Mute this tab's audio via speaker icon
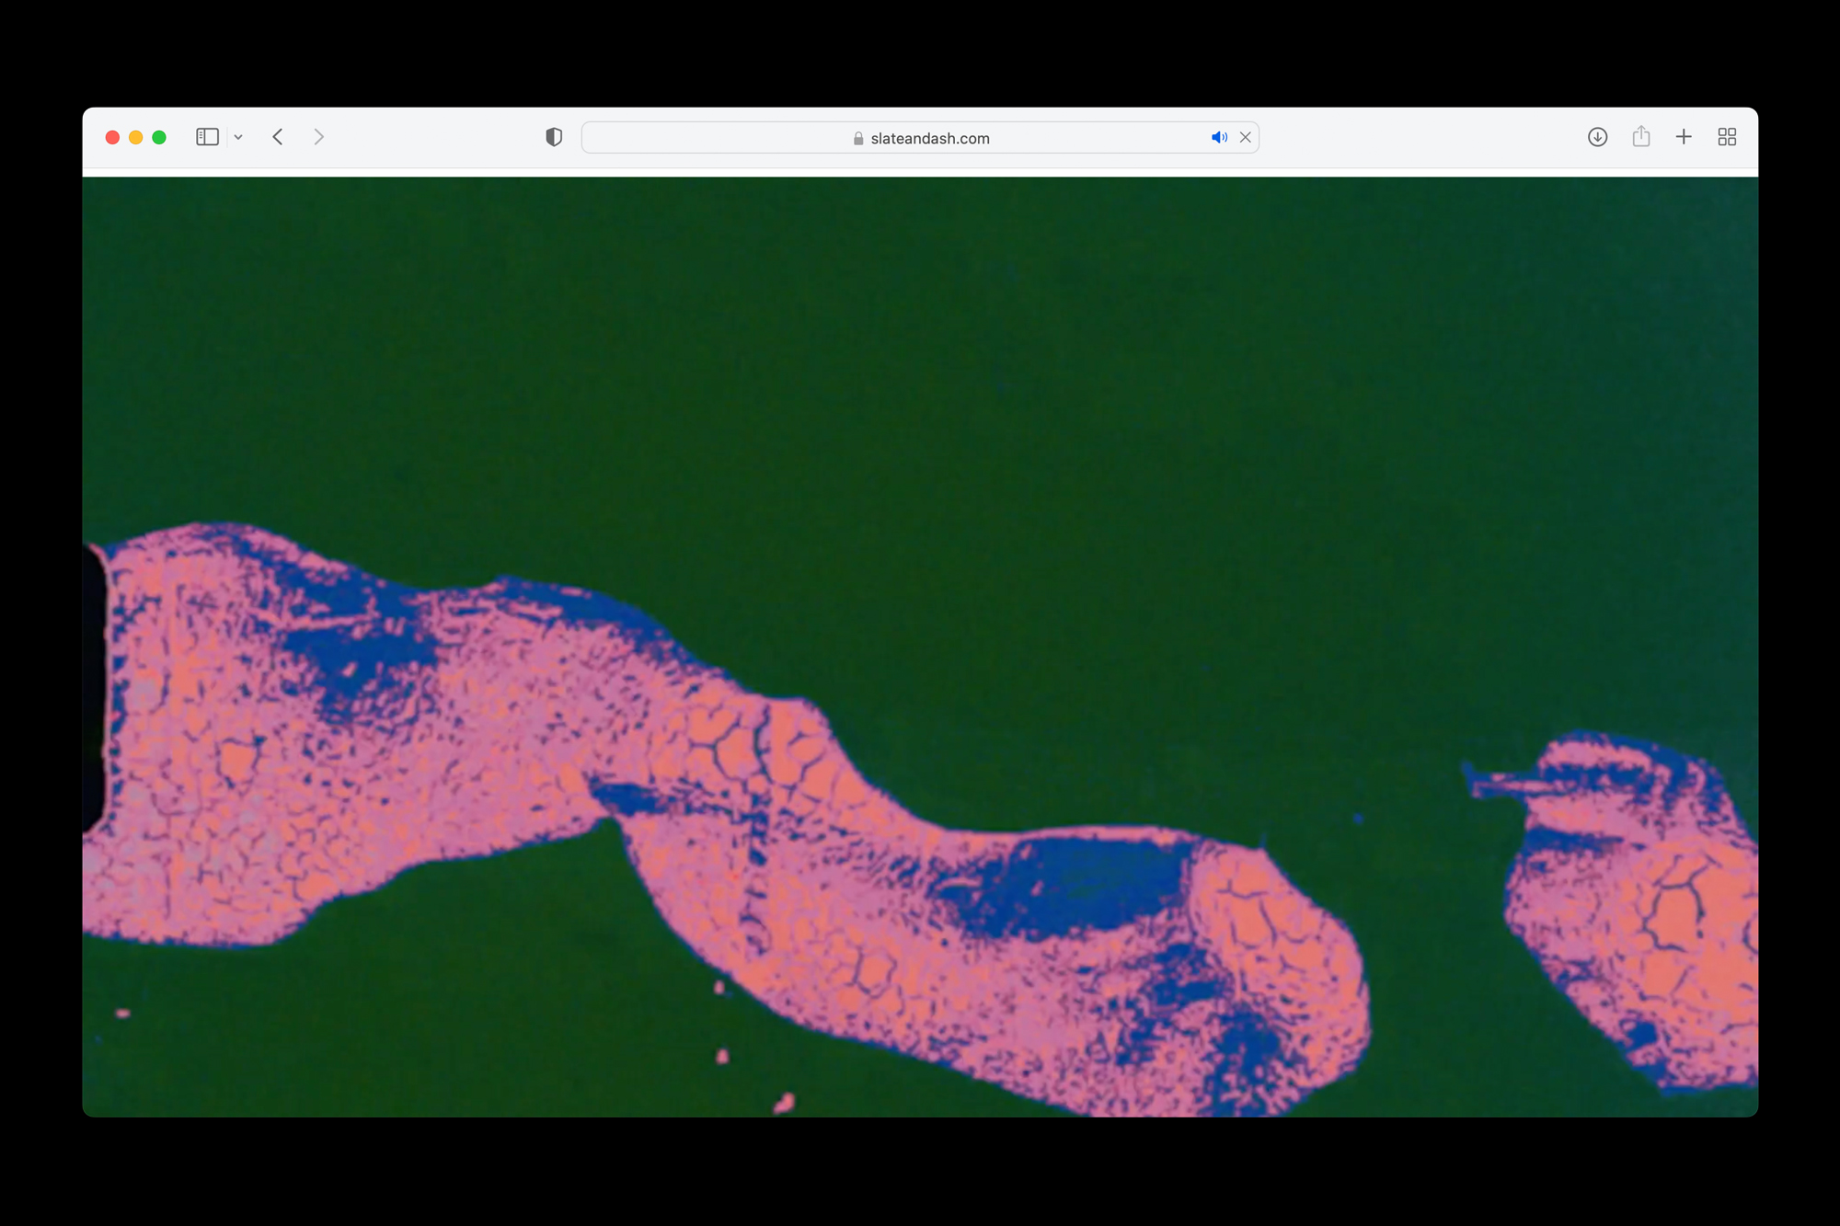 click(1218, 137)
